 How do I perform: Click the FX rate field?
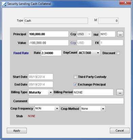tap(112, 43)
